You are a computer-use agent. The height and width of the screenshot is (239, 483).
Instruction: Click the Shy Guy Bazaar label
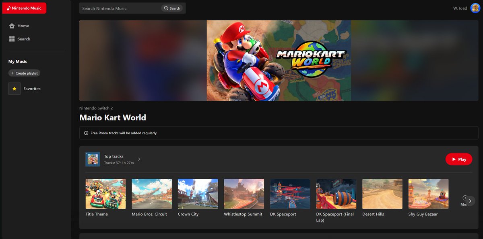pos(423,214)
